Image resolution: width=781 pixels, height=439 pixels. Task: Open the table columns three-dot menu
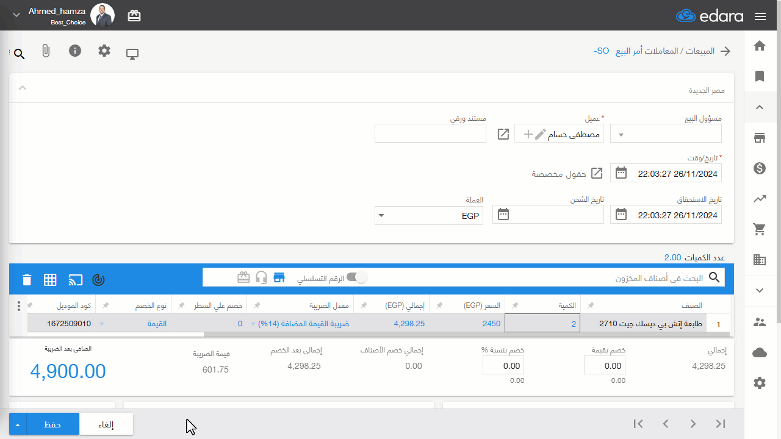[18, 305]
